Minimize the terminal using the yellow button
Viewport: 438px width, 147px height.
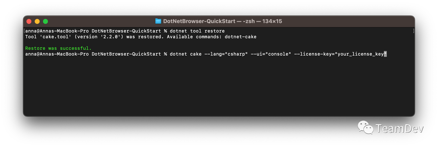(x=37, y=21)
